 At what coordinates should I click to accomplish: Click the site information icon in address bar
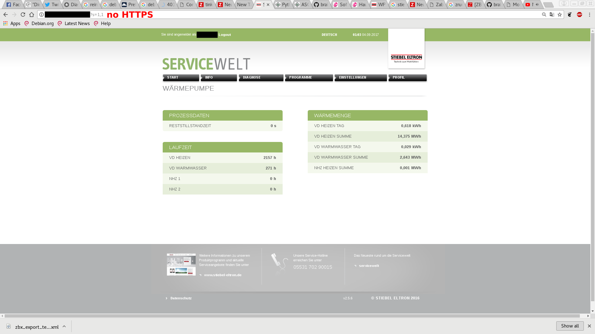[x=42, y=15]
